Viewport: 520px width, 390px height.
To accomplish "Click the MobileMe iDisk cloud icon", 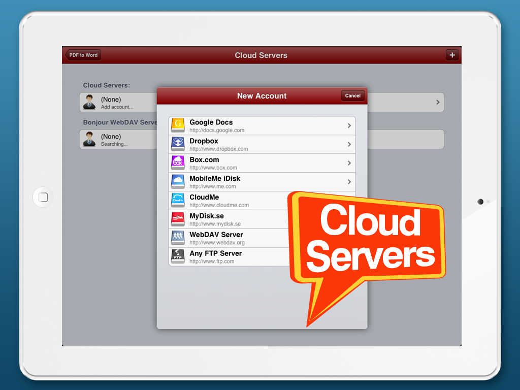I will tap(178, 182).
